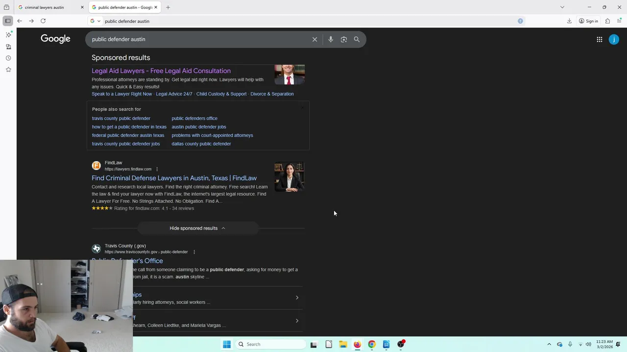This screenshot has height=352, width=627.
Task: Open the 'Divorce & Separation' sitelink
Action: pos(272,94)
